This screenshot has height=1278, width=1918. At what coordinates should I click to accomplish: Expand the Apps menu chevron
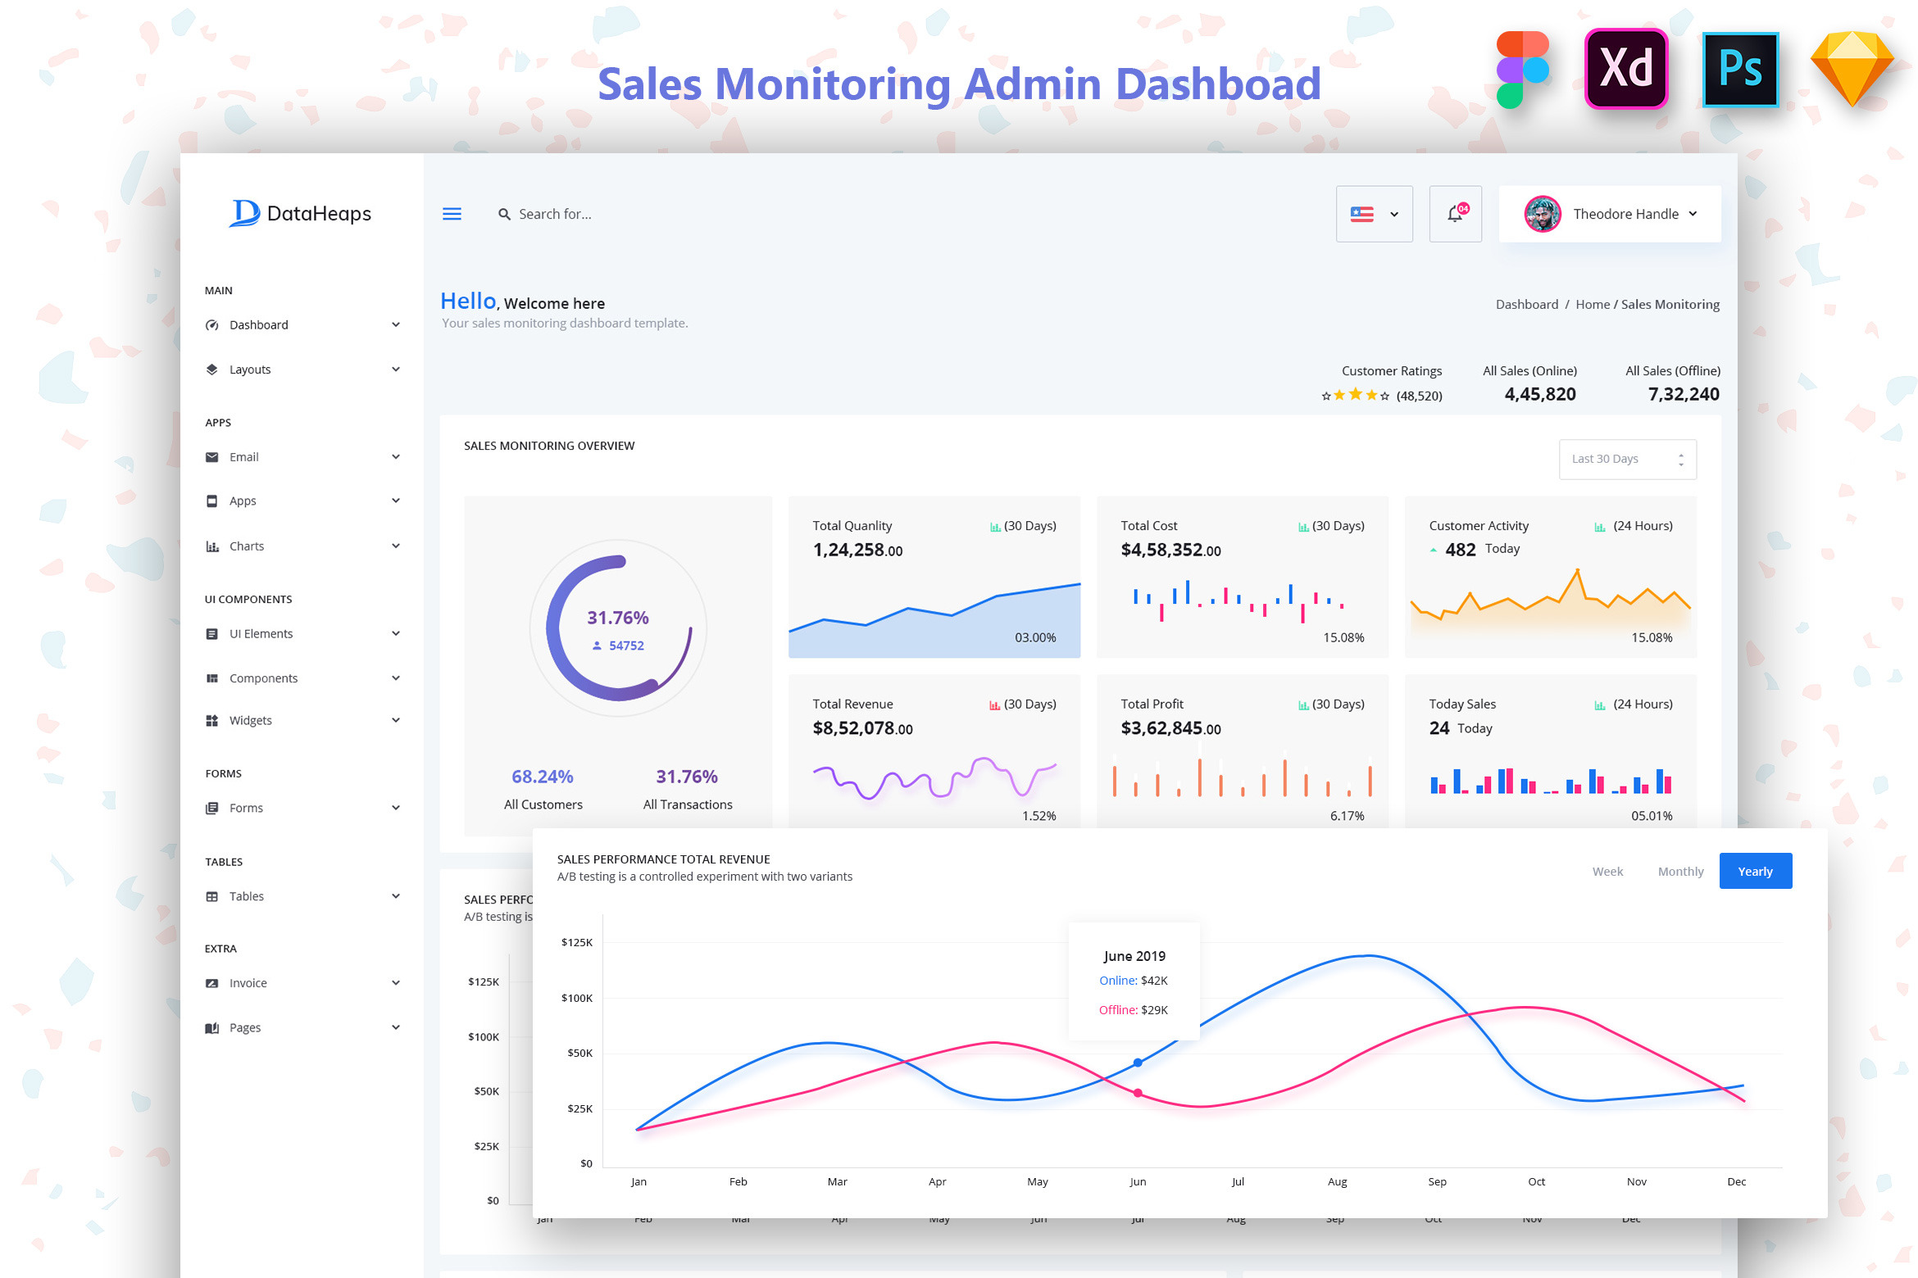pyautogui.click(x=396, y=501)
